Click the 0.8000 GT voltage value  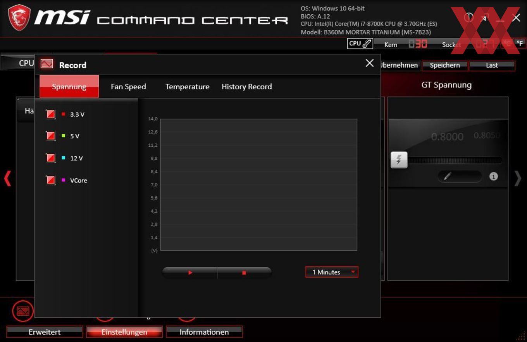click(447, 137)
